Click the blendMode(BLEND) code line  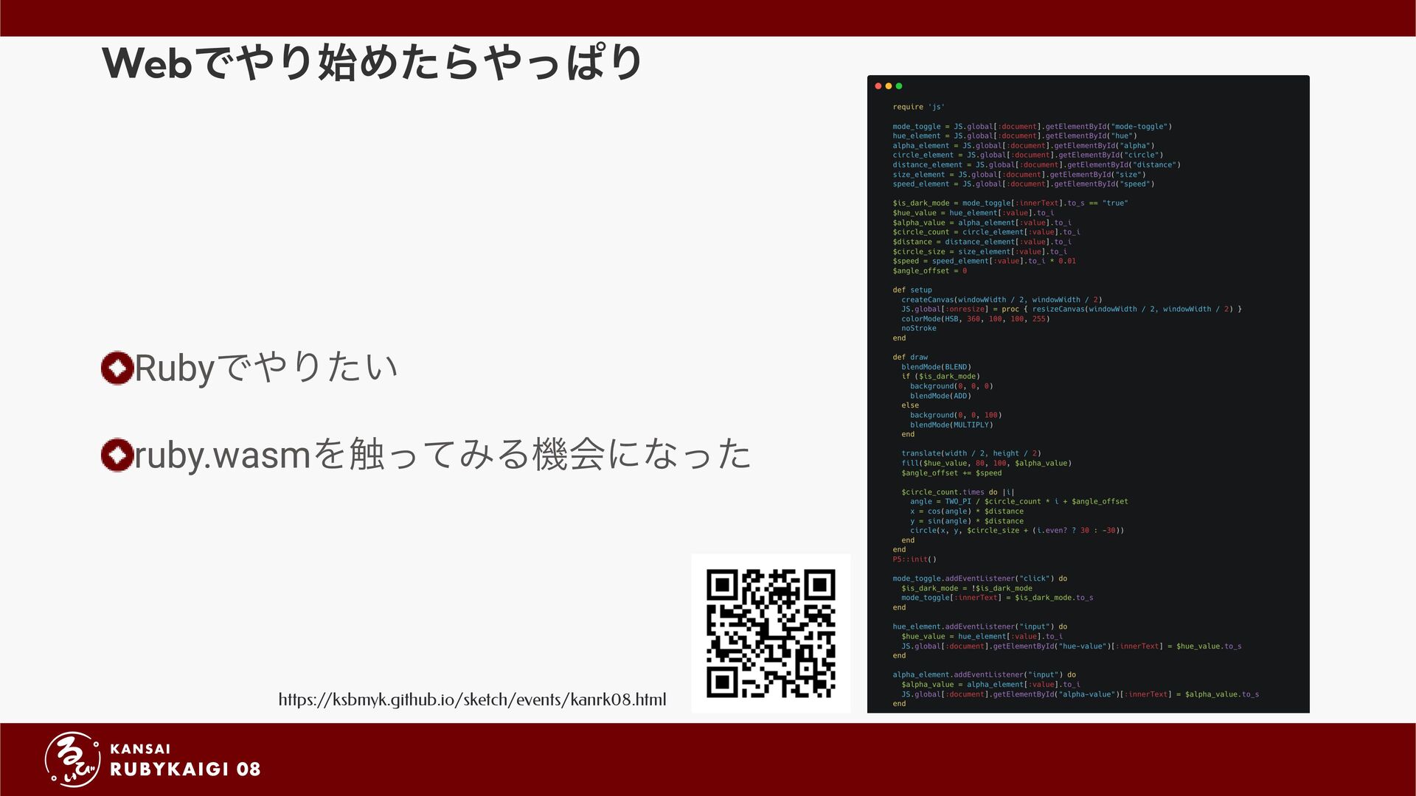(936, 367)
